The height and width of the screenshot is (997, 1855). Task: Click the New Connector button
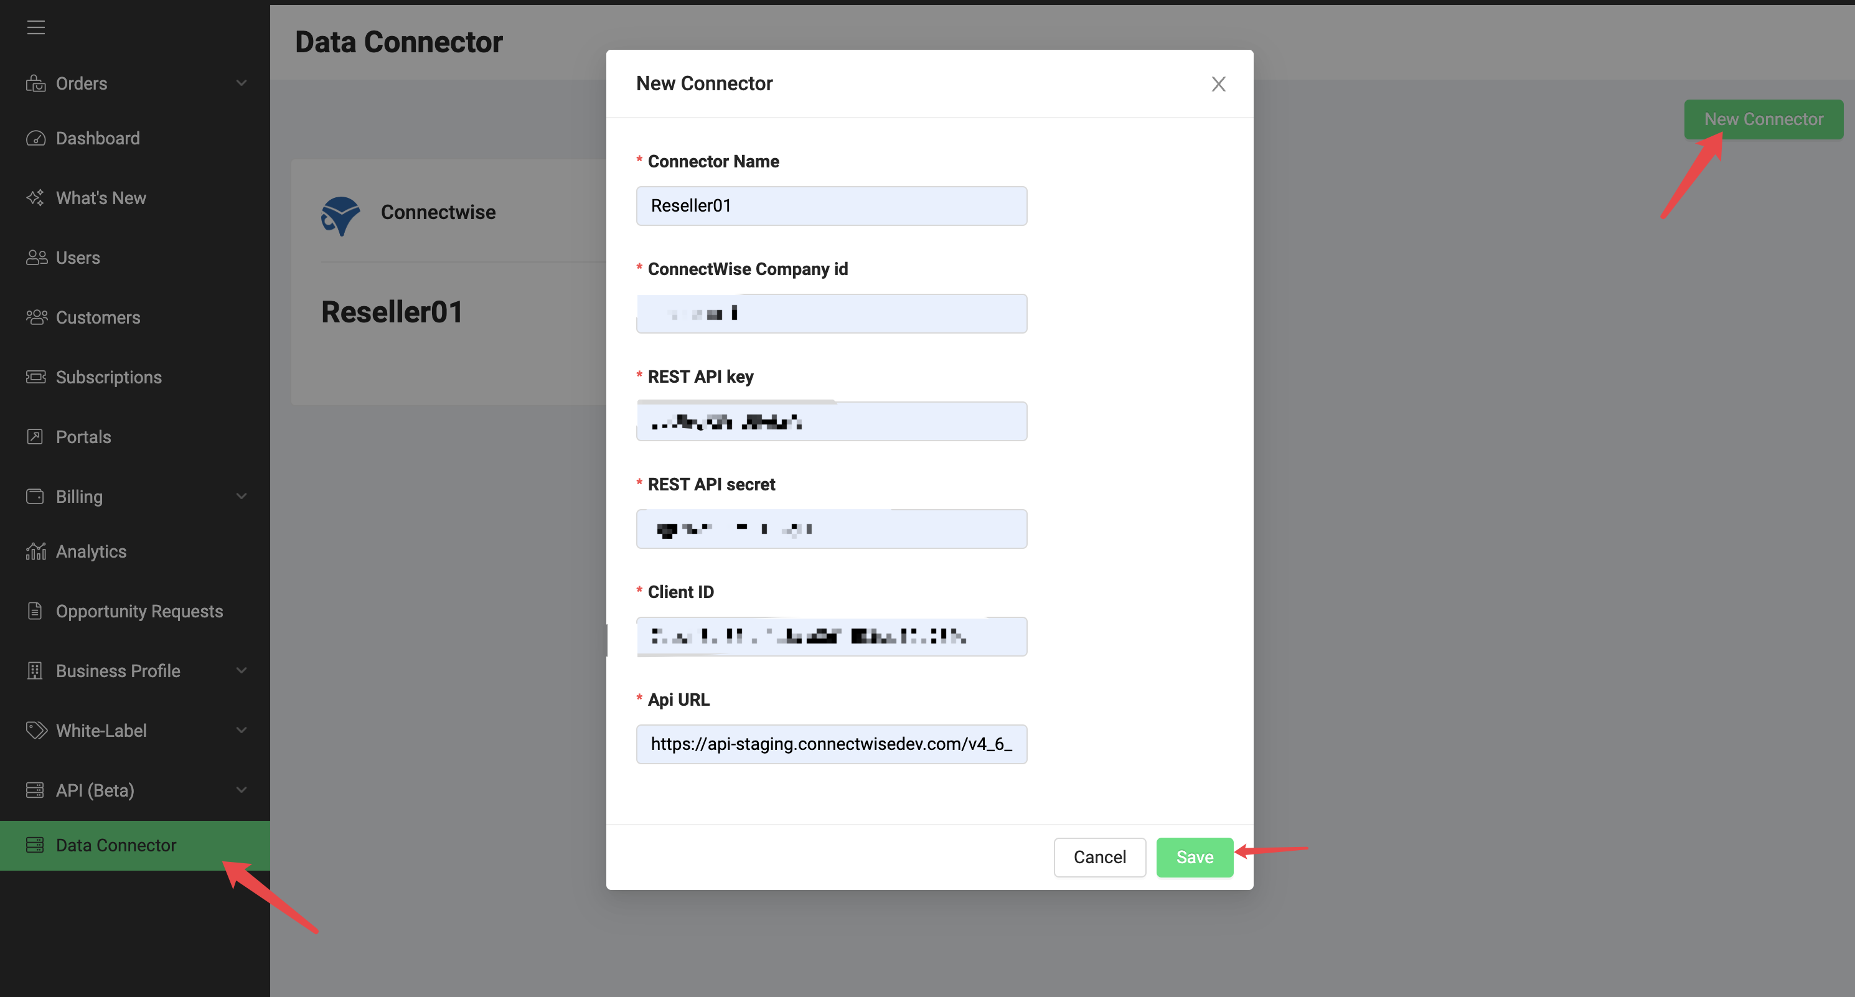(x=1763, y=119)
